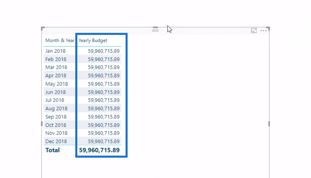Click the Focus mode icon on the visual
Viewport: 311px width, 178px height.
(x=254, y=31)
